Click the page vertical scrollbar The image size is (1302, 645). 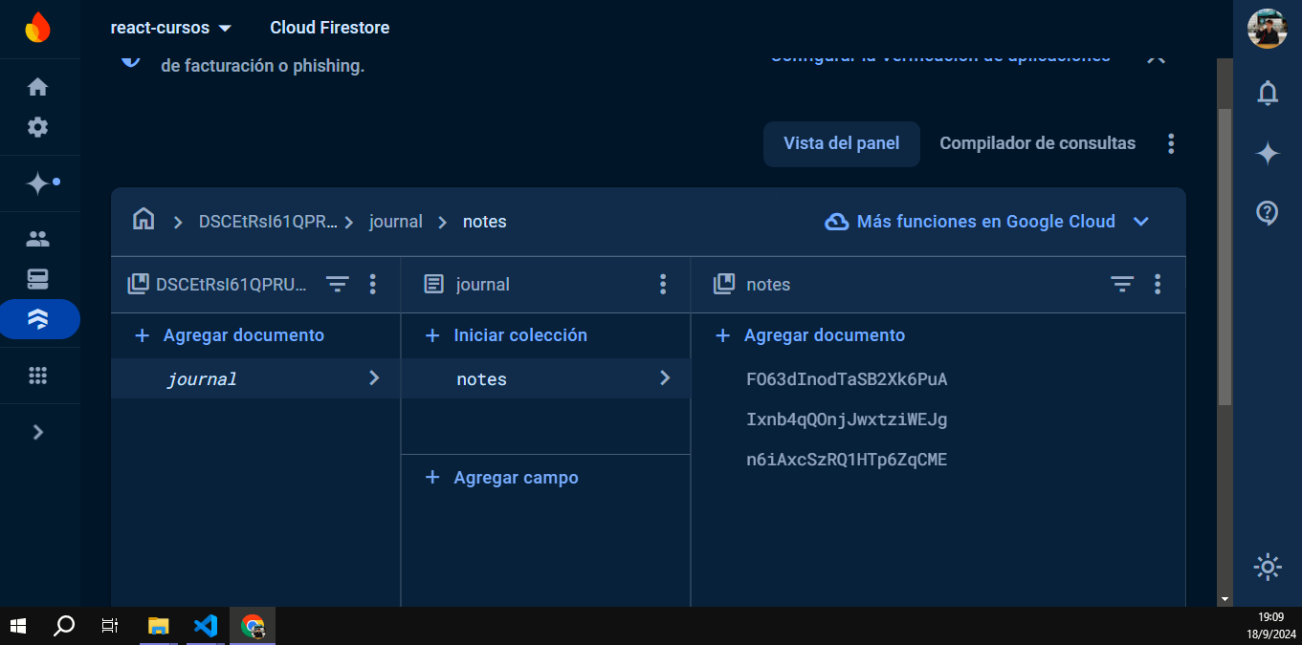(1225, 256)
